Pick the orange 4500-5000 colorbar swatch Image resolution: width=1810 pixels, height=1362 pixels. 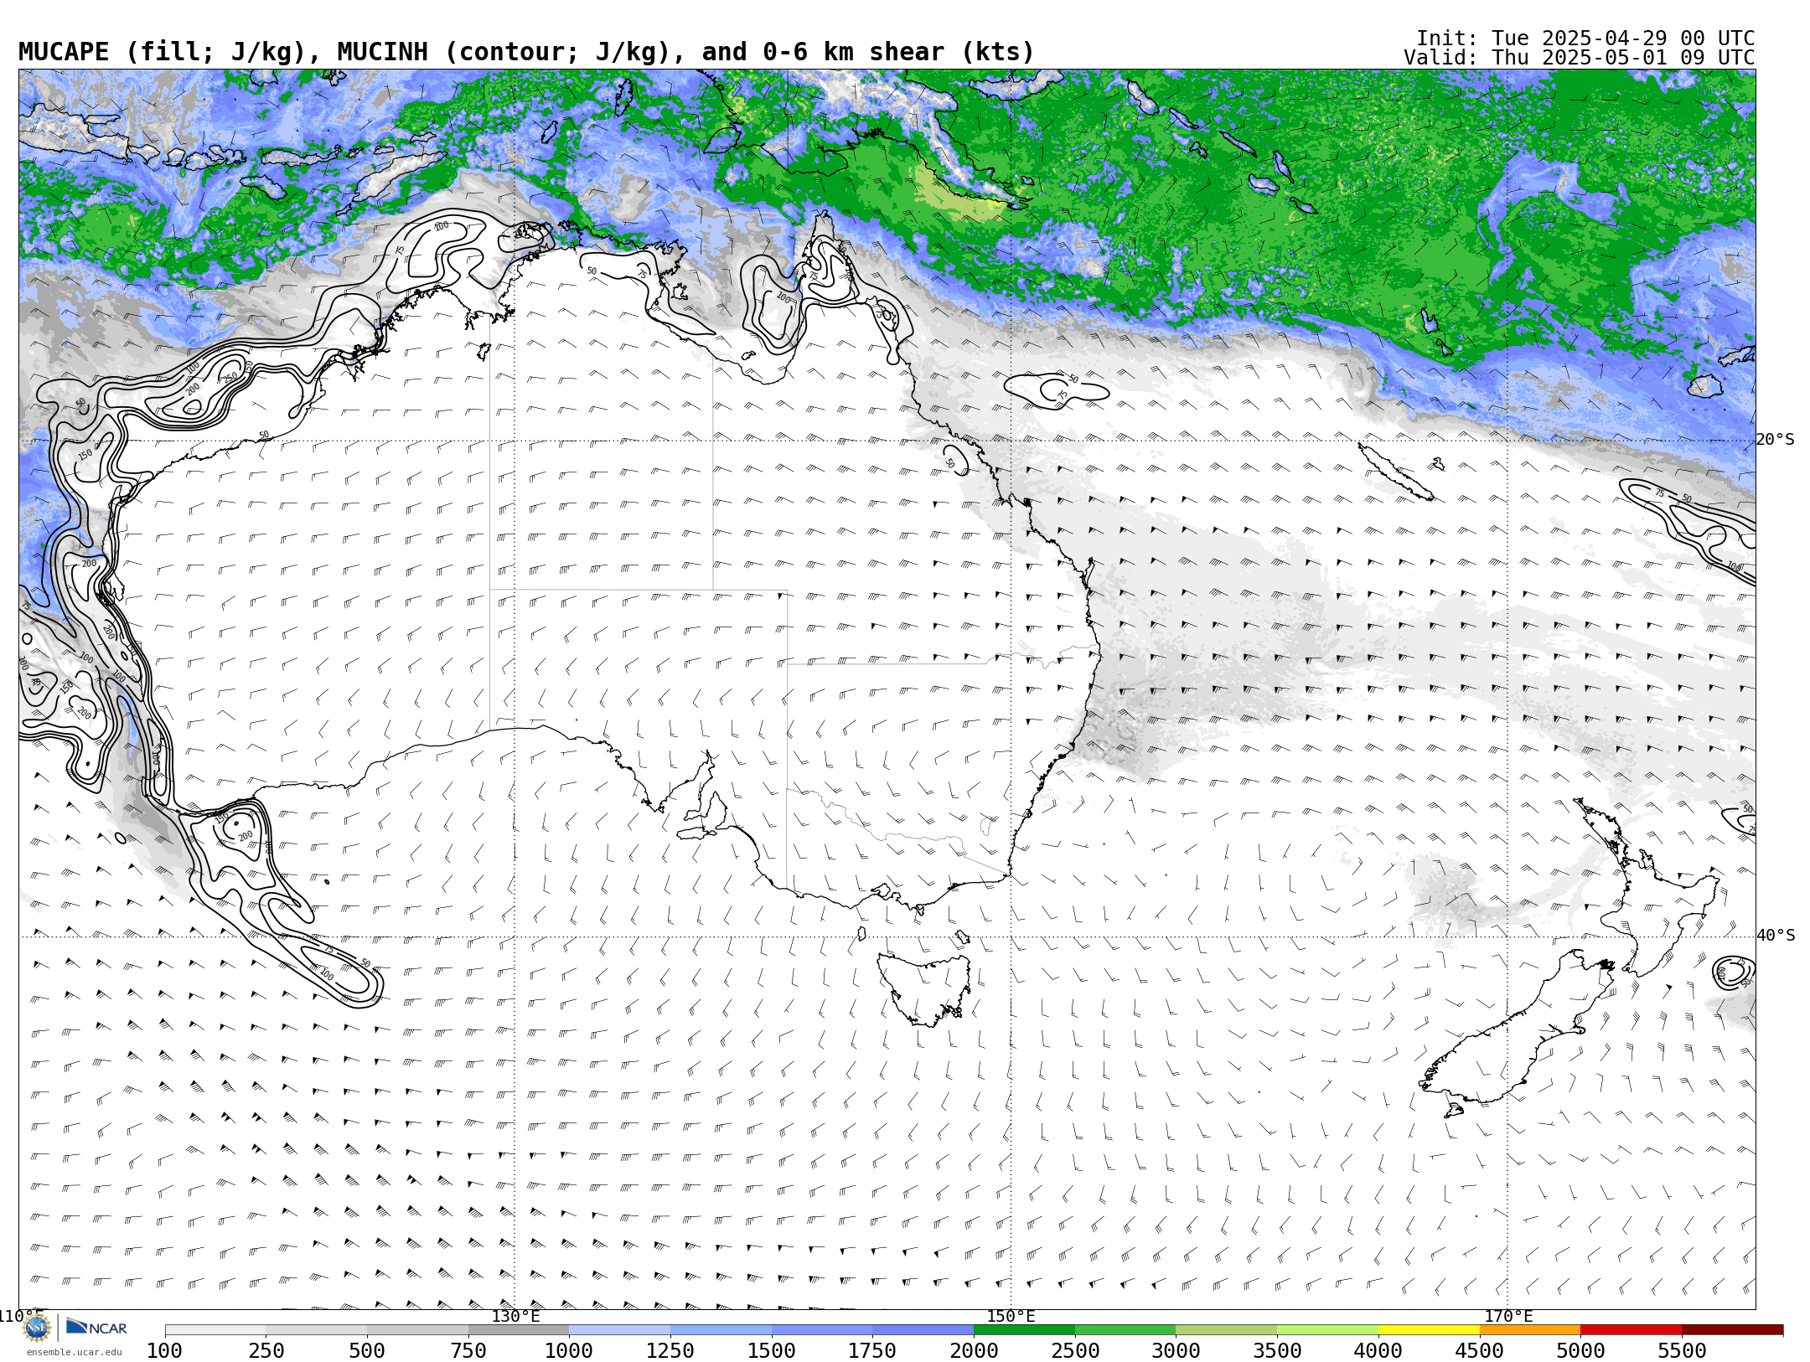coord(1530,1330)
